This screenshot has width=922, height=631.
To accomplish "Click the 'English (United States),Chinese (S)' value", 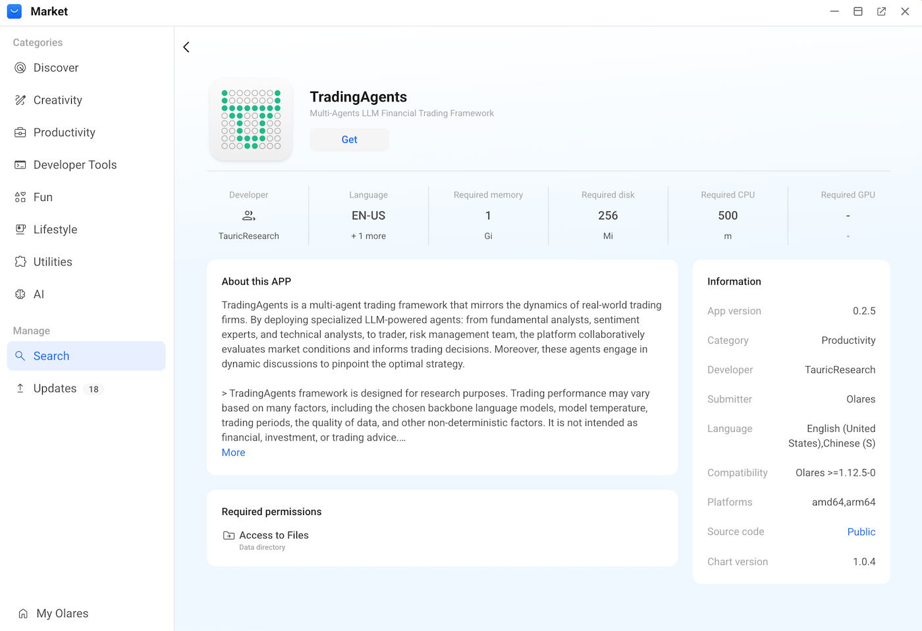I will [x=832, y=436].
